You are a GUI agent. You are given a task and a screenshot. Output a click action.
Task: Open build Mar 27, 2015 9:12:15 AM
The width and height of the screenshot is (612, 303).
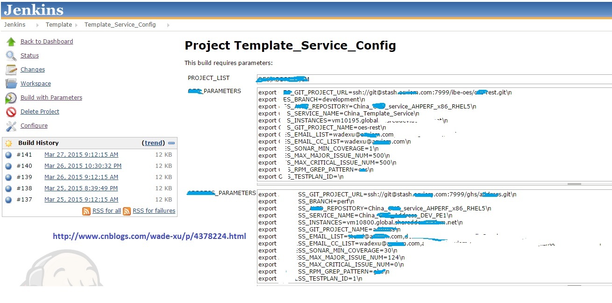(x=81, y=155)
